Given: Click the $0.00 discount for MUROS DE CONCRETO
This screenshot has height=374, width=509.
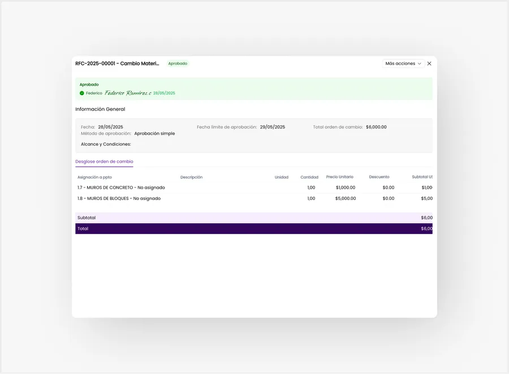Looking at the screenshot, I should (388, 188).
